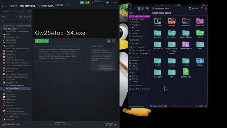Viewport: 227px width, 128px height.
Task: Favorite the game with the star icon
Action: [x=113, y=41]
